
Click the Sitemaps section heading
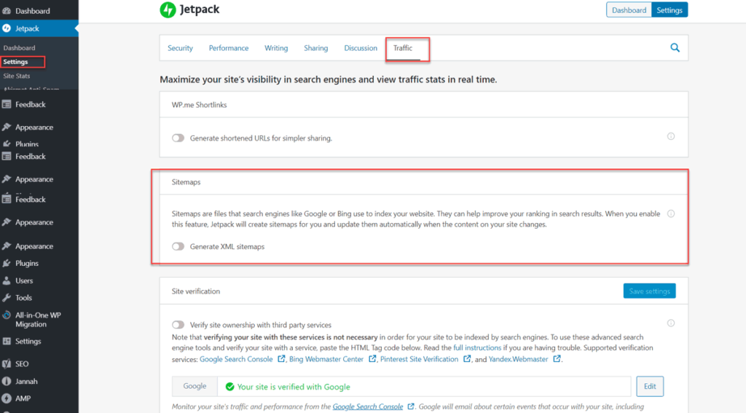[x=186, y=182]
